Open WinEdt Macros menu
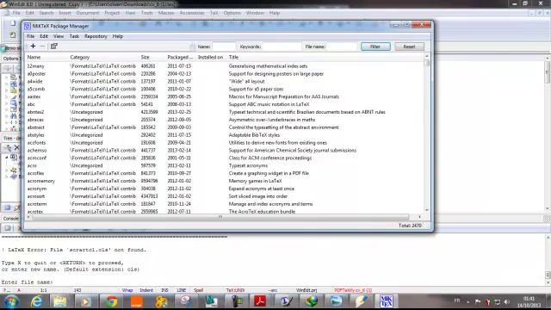 point(166,13)
